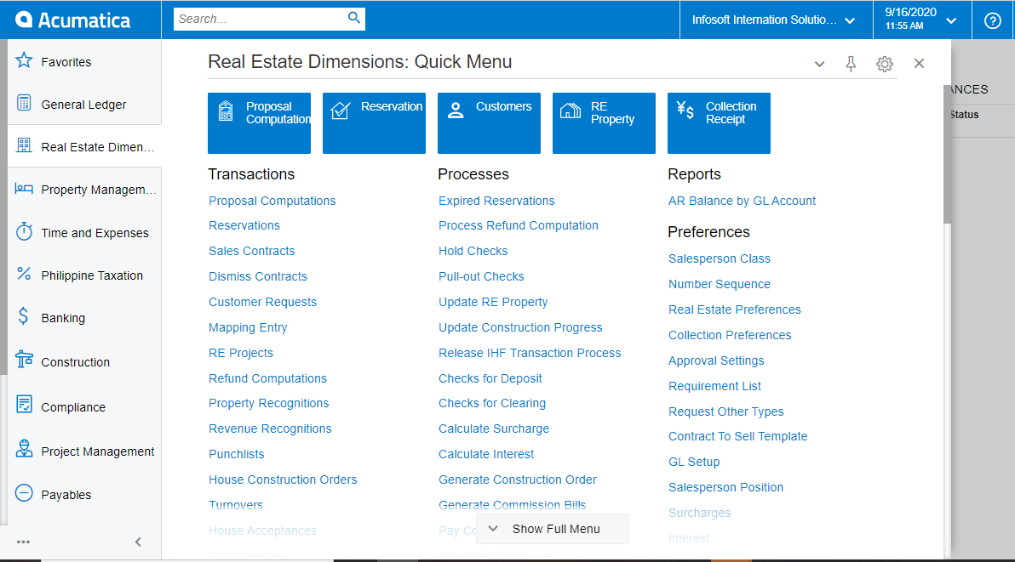Collapse the sidebar with left arrow
This screenshot has height=562, width=1015.
coord(138,542)
